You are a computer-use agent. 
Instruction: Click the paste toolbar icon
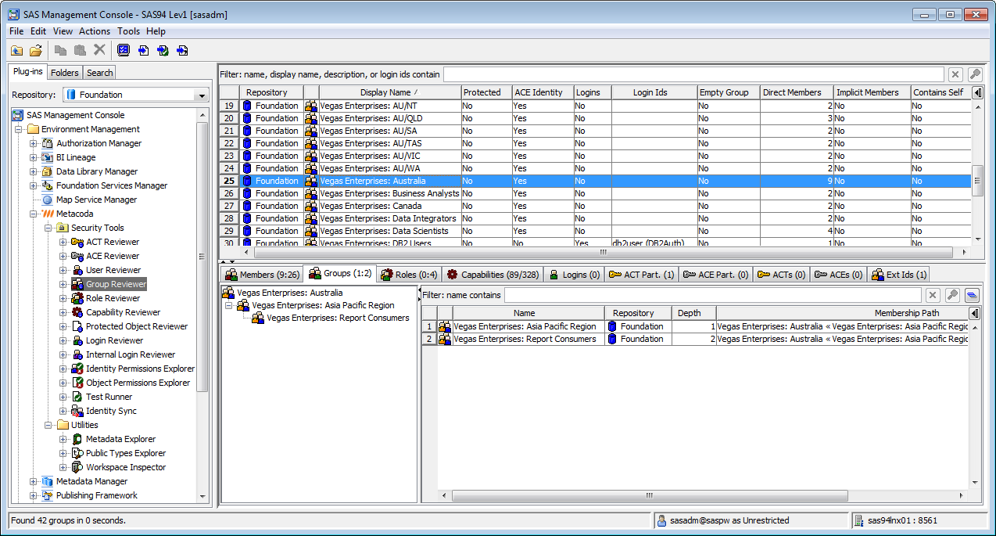pos(80,50)
